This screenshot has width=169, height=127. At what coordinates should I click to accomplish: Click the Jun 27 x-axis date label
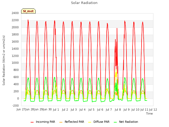click(x=21, y=110)
